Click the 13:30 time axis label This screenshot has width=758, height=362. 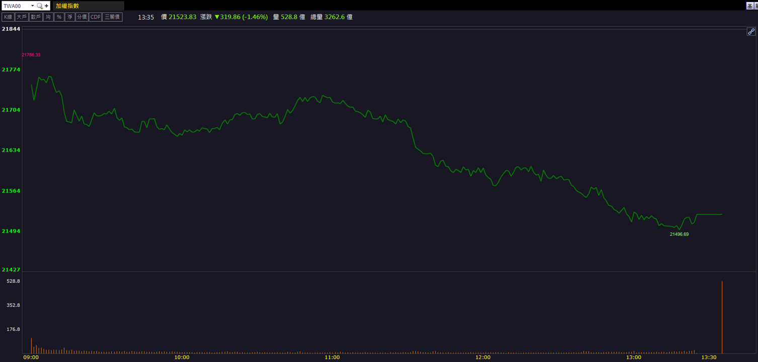[x=709, y=357]
